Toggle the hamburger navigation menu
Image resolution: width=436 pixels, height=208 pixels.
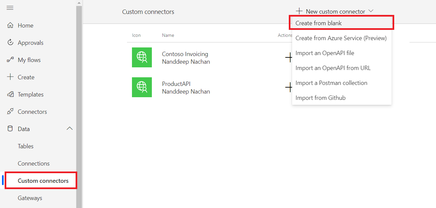10,8
